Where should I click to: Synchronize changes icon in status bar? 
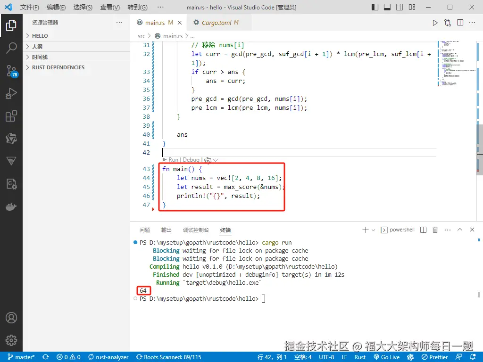(46, 357)
